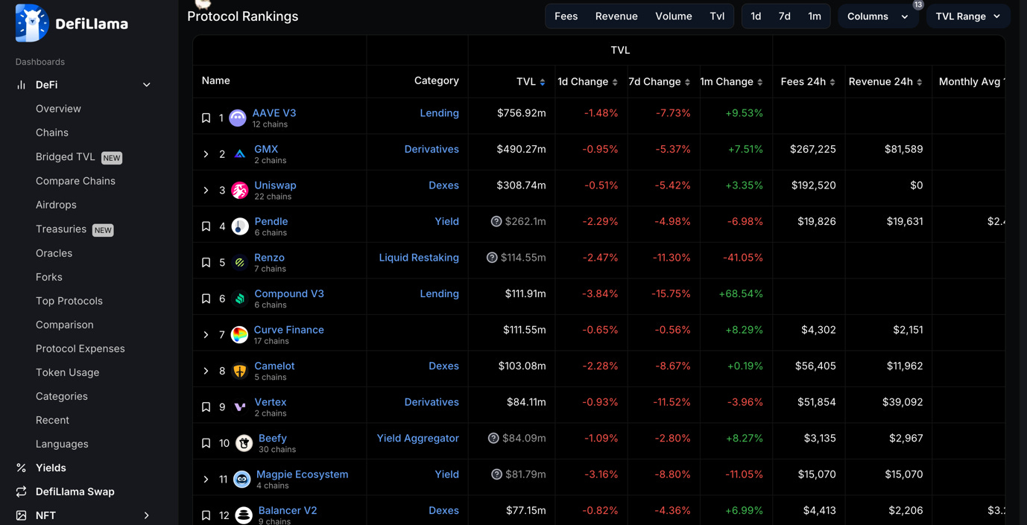Expand the GMX row
Screen dimensions: 1027x525
coord(206,154)
